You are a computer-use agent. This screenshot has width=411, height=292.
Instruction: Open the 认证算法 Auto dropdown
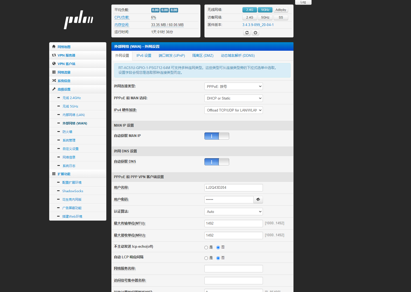(x=233, y=212)
